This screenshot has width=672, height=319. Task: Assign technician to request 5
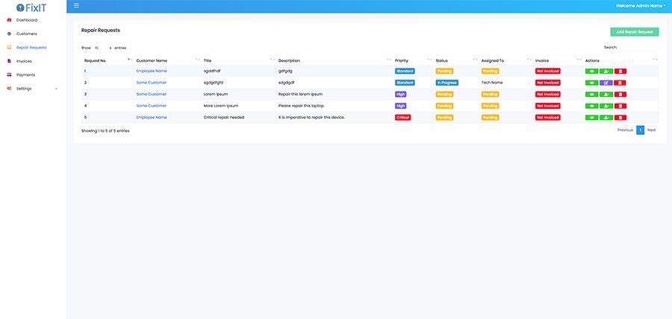click(x=606, y=117)
